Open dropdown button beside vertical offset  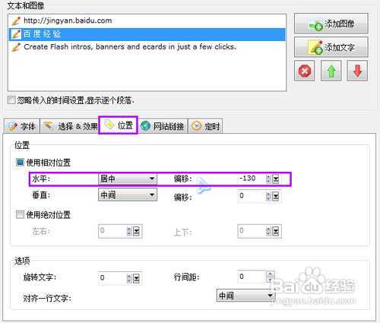(275, 196)
